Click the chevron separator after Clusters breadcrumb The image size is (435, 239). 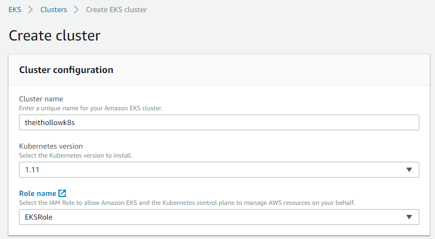(76, 9)
